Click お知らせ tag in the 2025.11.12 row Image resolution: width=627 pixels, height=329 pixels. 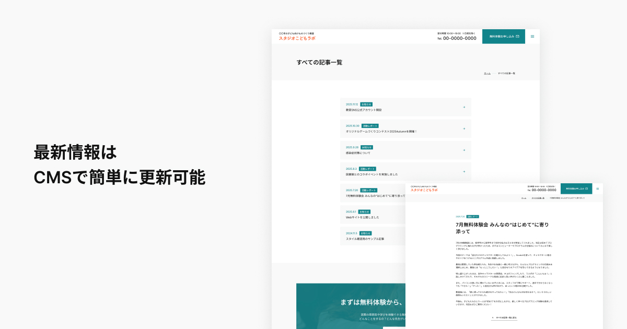tap(366, 104)
